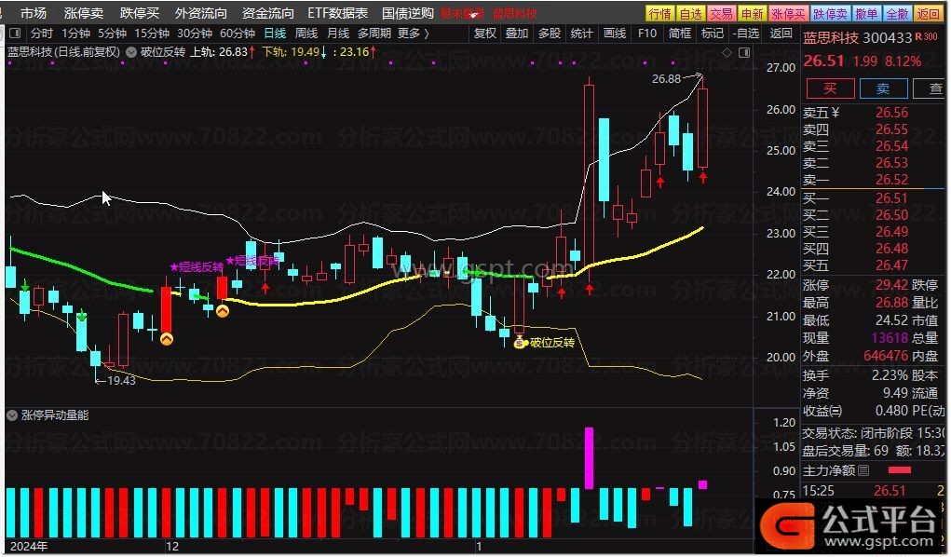Image resolution: width=951 pixels, height=557 pixels.
Task: Click the 卖一 price 26.52
Action: click(891, 180)
